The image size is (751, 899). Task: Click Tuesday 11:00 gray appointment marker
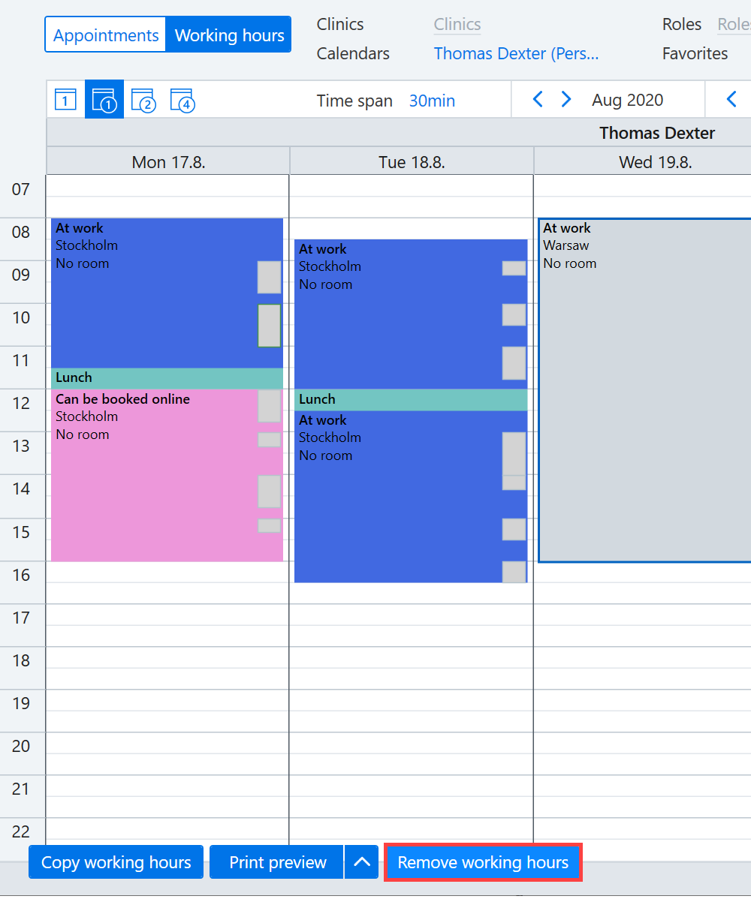coord(514,363)
